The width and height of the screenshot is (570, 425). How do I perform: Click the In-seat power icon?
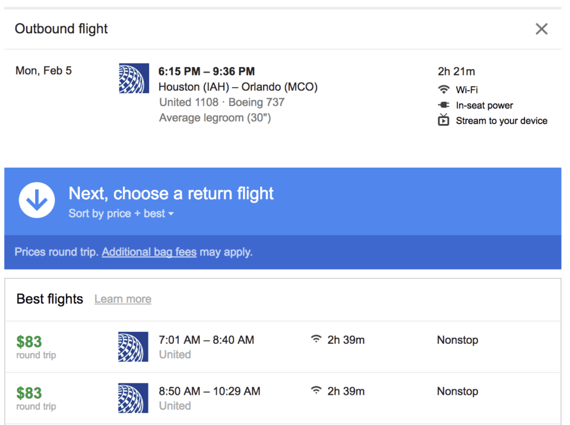[x=444, y=105]
